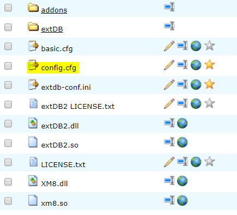Check the box beside xm8.so
The image size is (237, 215).
pos(8,201)
